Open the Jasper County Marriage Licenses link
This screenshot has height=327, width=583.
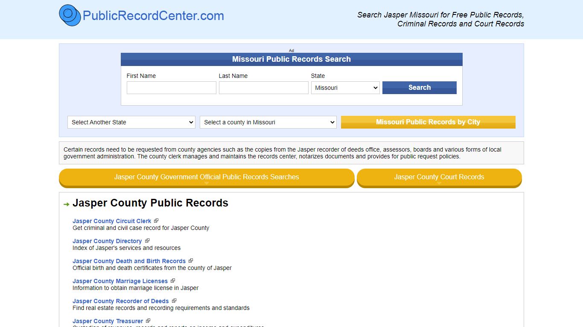[x=120, y=281]
